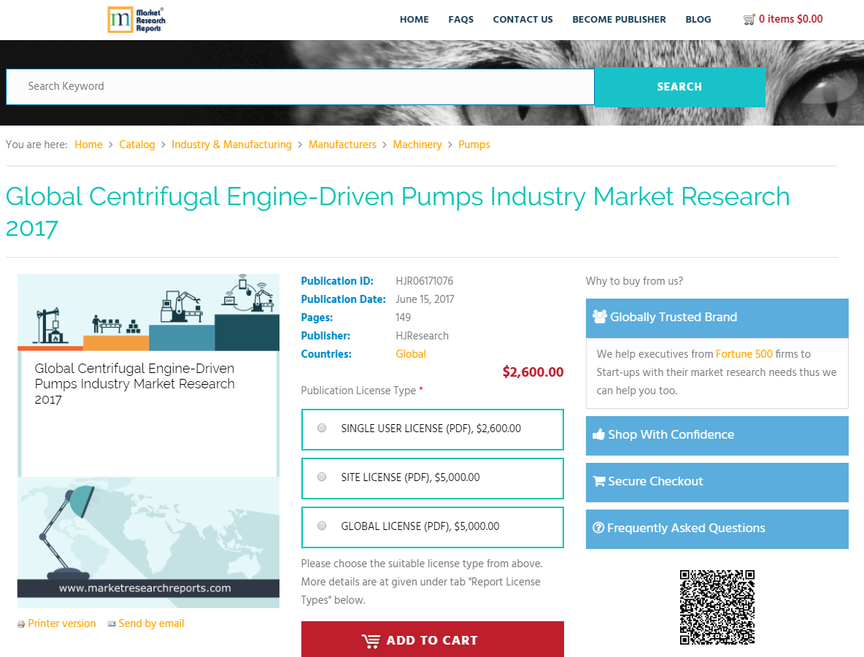The width and height of the screenshot is (864, 657).
Task: Expand the Globally Trusted Brand panel
Action: (717, 318)
